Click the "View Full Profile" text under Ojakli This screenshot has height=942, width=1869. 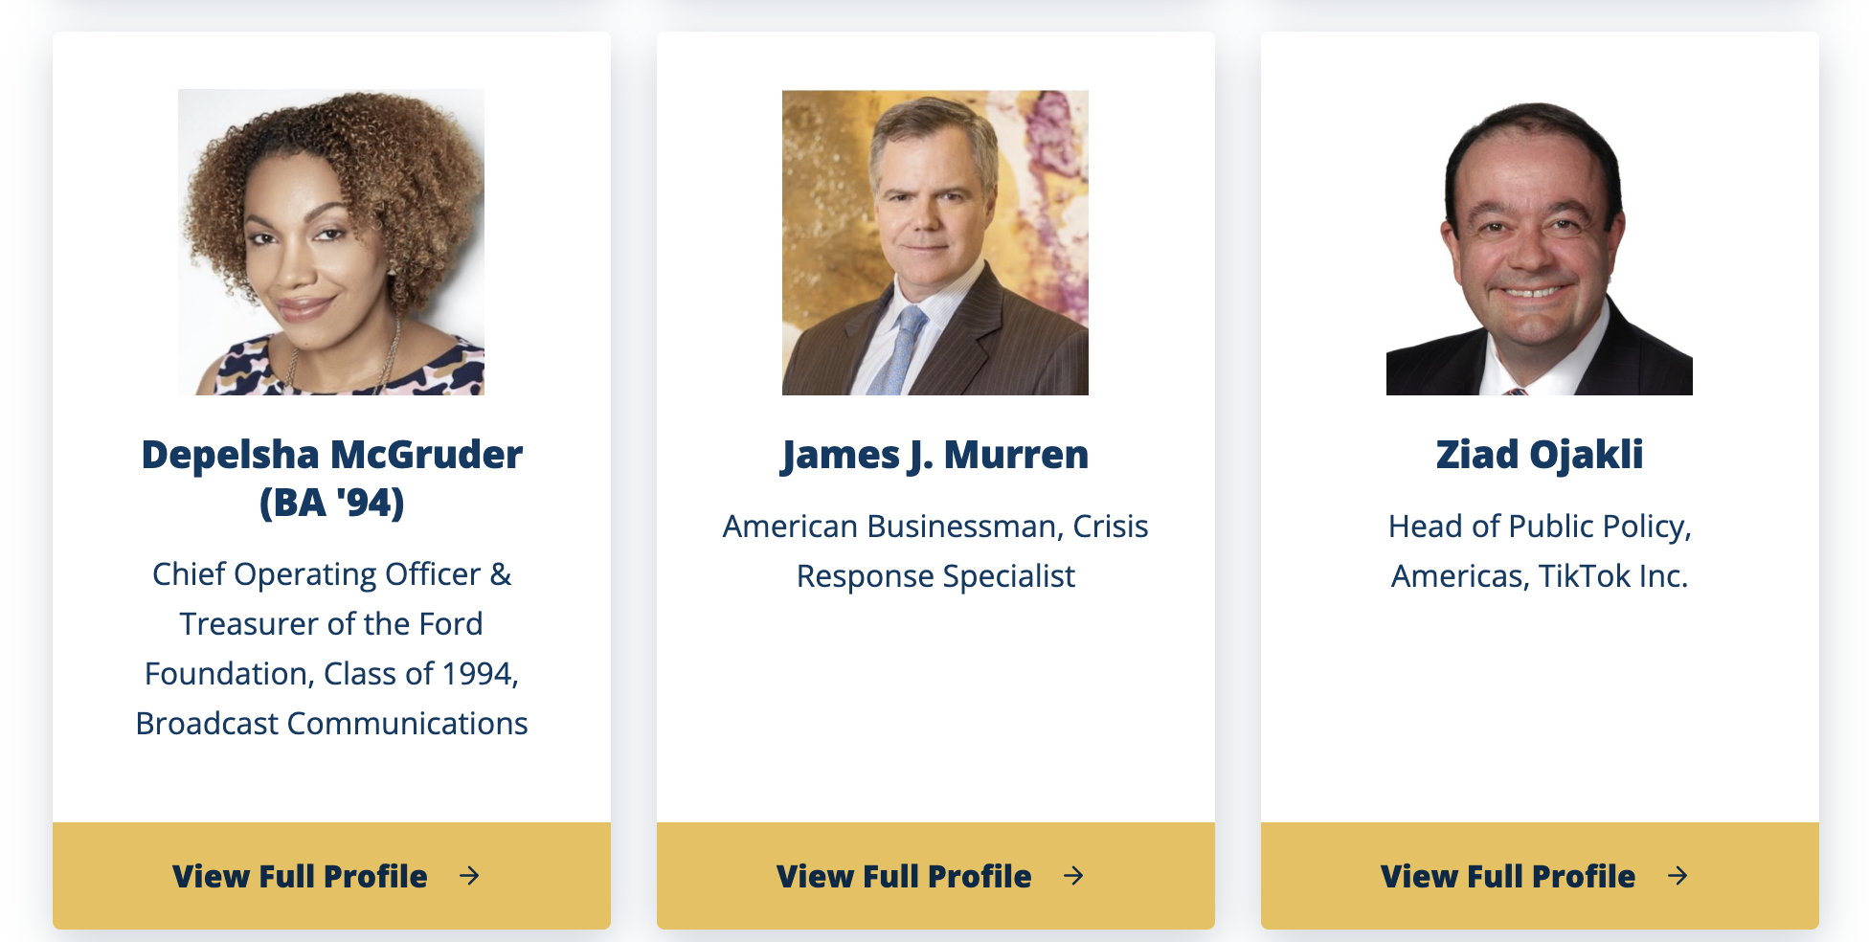click(1508, 876)
